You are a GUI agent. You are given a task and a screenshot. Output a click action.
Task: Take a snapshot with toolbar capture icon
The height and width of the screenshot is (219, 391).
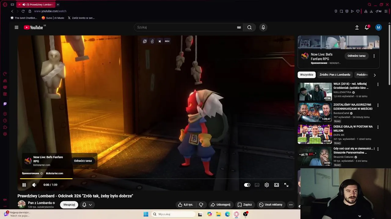[341, 11]
